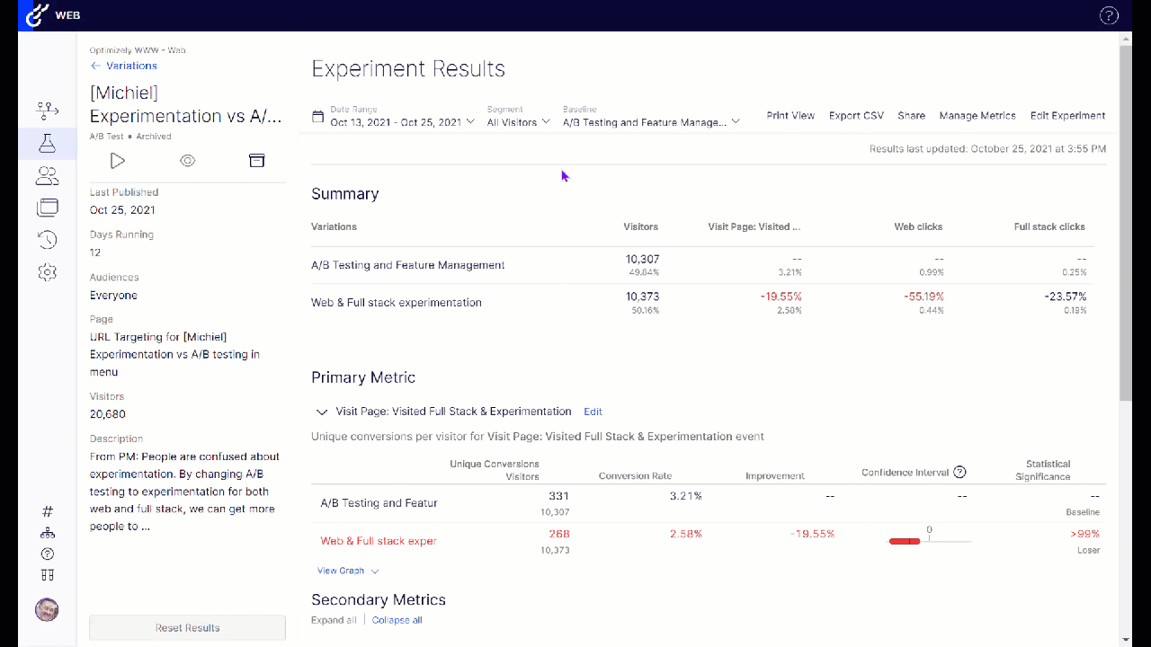Click Share in the results toolbar
This screenshot has height=647, width=1151.
pyautogui.click(x=911, y=116)
